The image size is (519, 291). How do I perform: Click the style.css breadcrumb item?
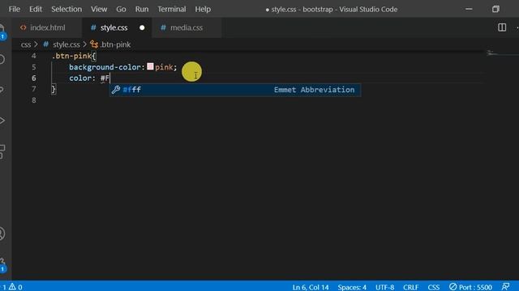[62, 44]
